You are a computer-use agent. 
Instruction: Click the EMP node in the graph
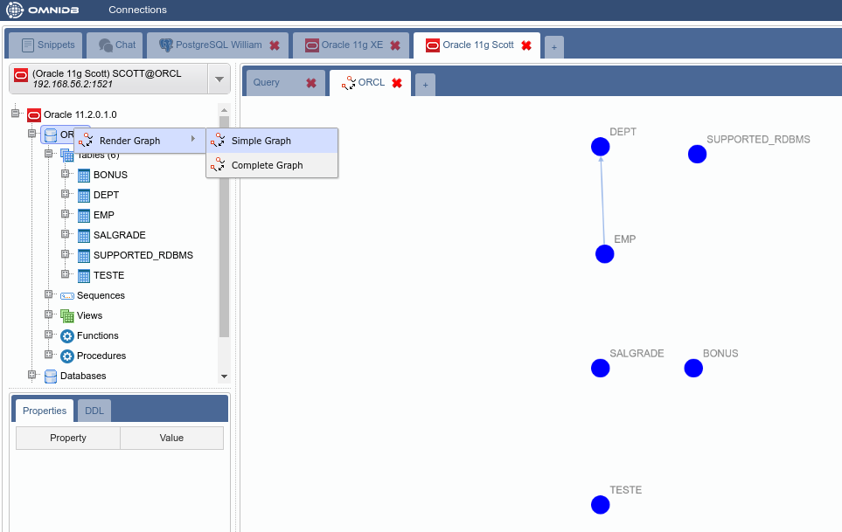[604, 254]
